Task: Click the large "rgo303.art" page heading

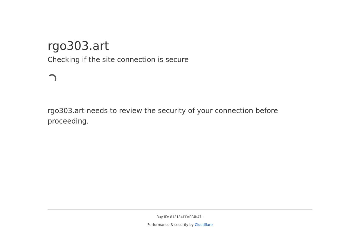Action: 78,46
